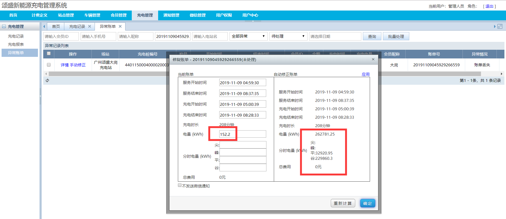The width and height of the screenshot is (506, 219).
Task: Toggle the select-all checkbox in table header
Action: point(49,53)
